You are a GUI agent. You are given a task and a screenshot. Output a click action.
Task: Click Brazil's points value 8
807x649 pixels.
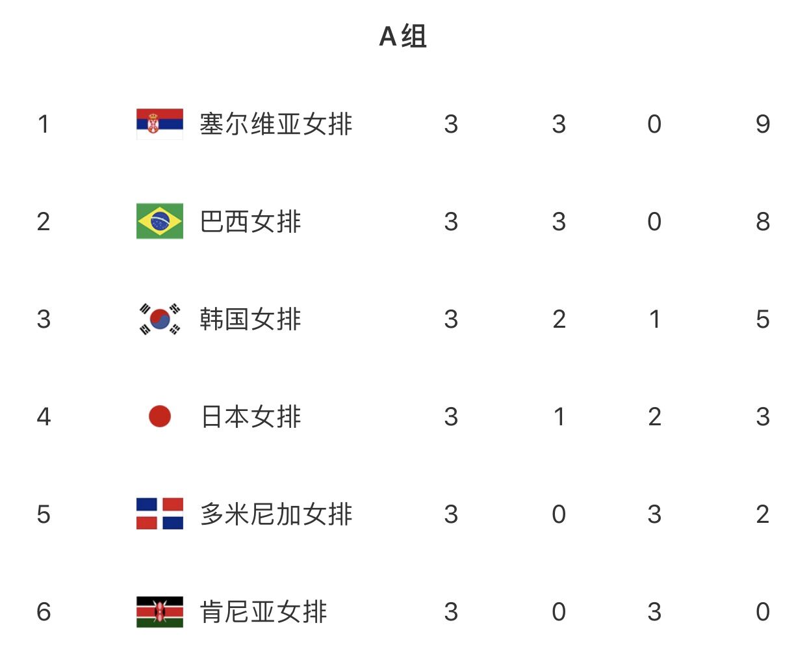pos(763,221)
